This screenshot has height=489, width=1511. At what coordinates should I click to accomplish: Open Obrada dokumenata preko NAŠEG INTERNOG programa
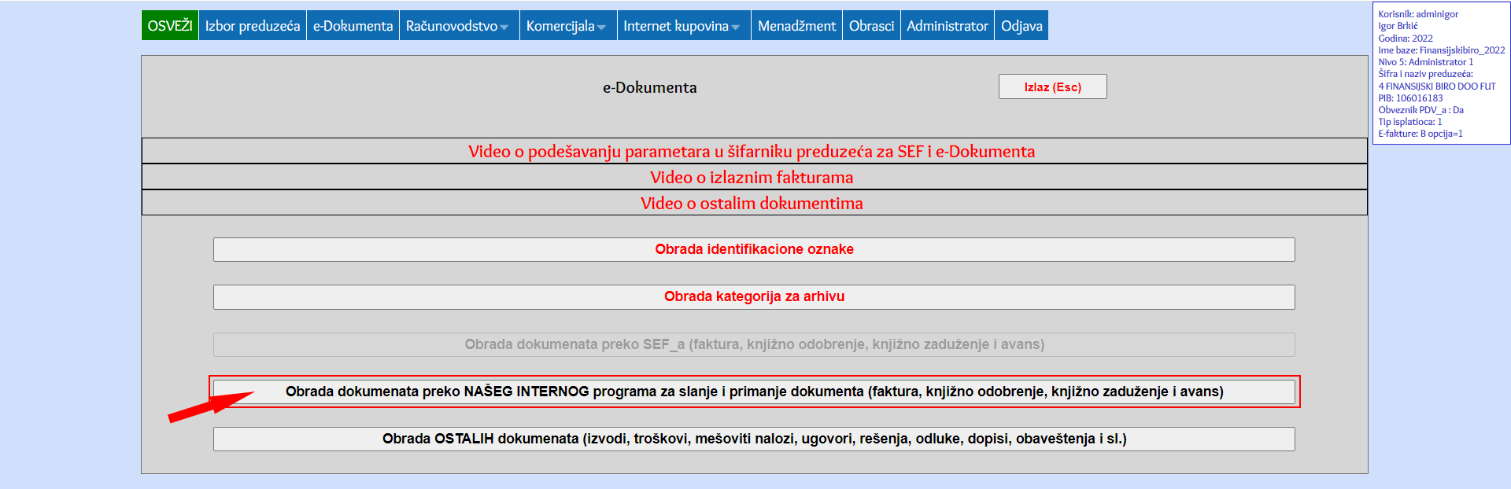pyautogui.click(x=754, y=392)
